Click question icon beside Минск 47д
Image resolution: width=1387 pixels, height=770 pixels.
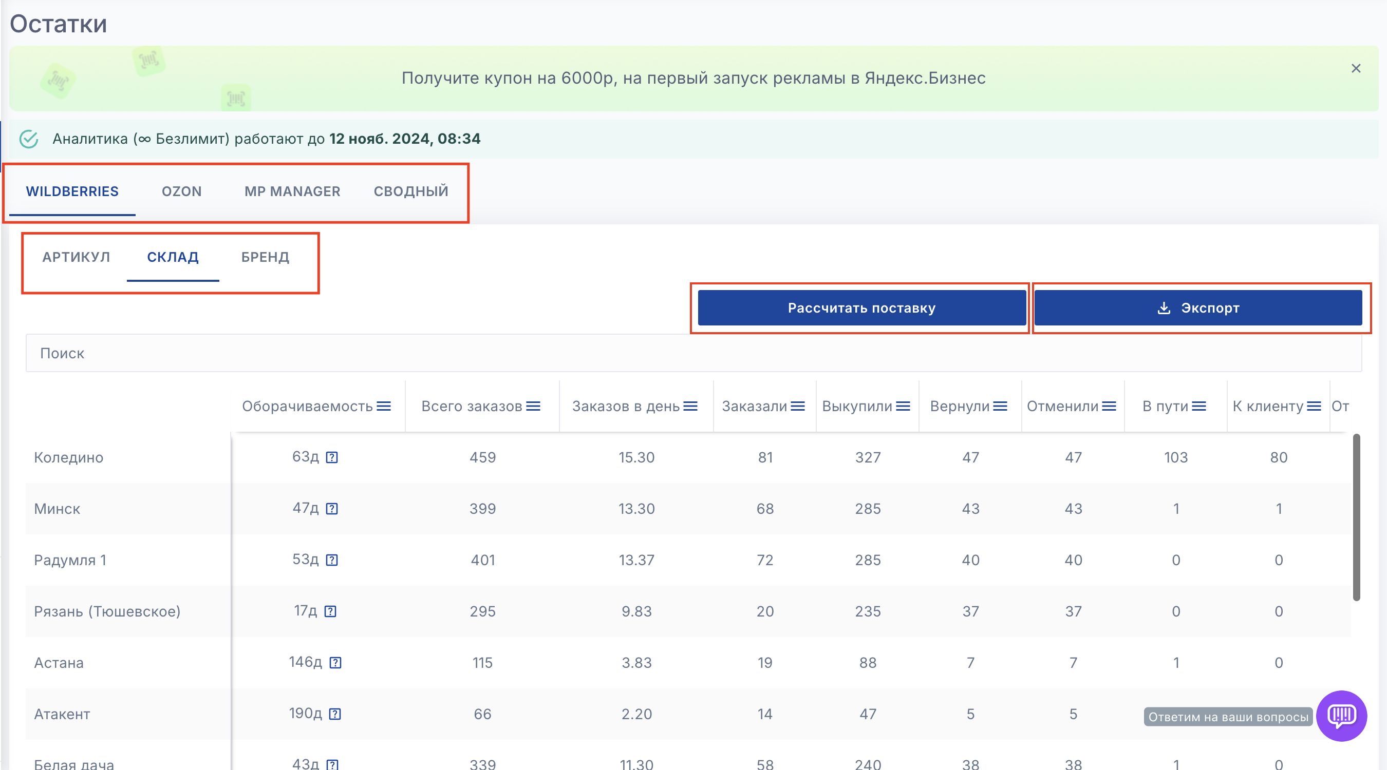pyautogui.click(x=332, y=509)
